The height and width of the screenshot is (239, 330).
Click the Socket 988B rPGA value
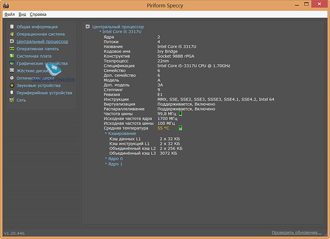176,56
